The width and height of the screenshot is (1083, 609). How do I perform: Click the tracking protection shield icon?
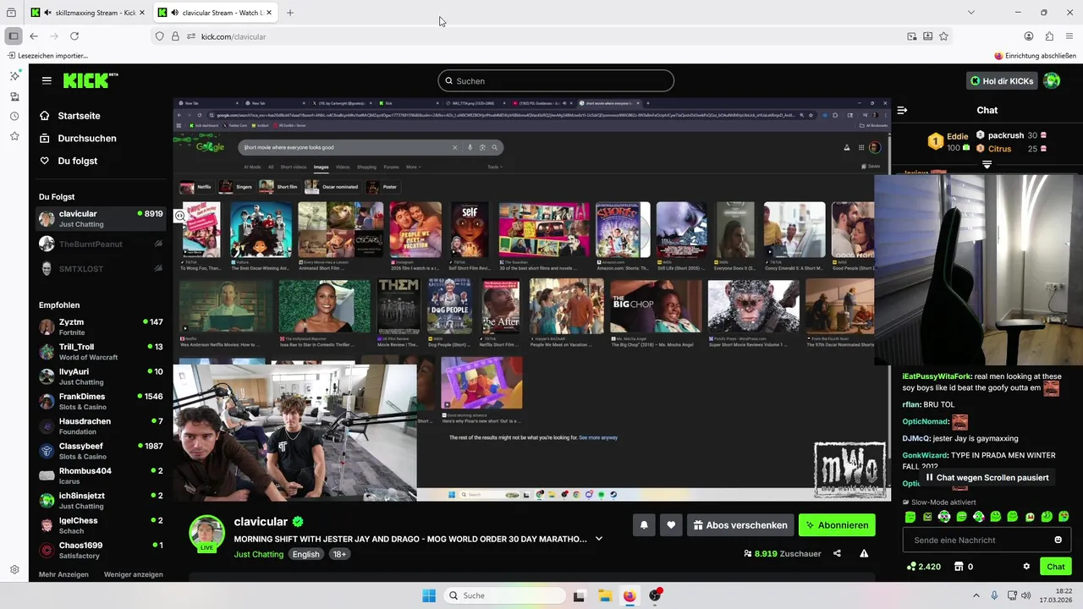pos(159,36)
